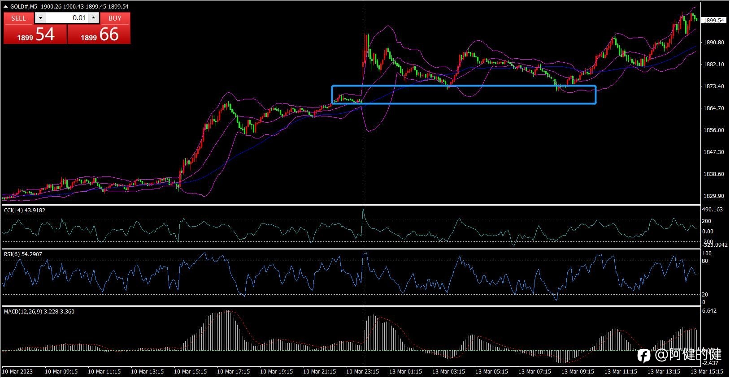Image resolution: width=730 pixels, height=378 pixels.
Task: Click the current price tag 1899.54 on the scale
Action: (713, 20)
